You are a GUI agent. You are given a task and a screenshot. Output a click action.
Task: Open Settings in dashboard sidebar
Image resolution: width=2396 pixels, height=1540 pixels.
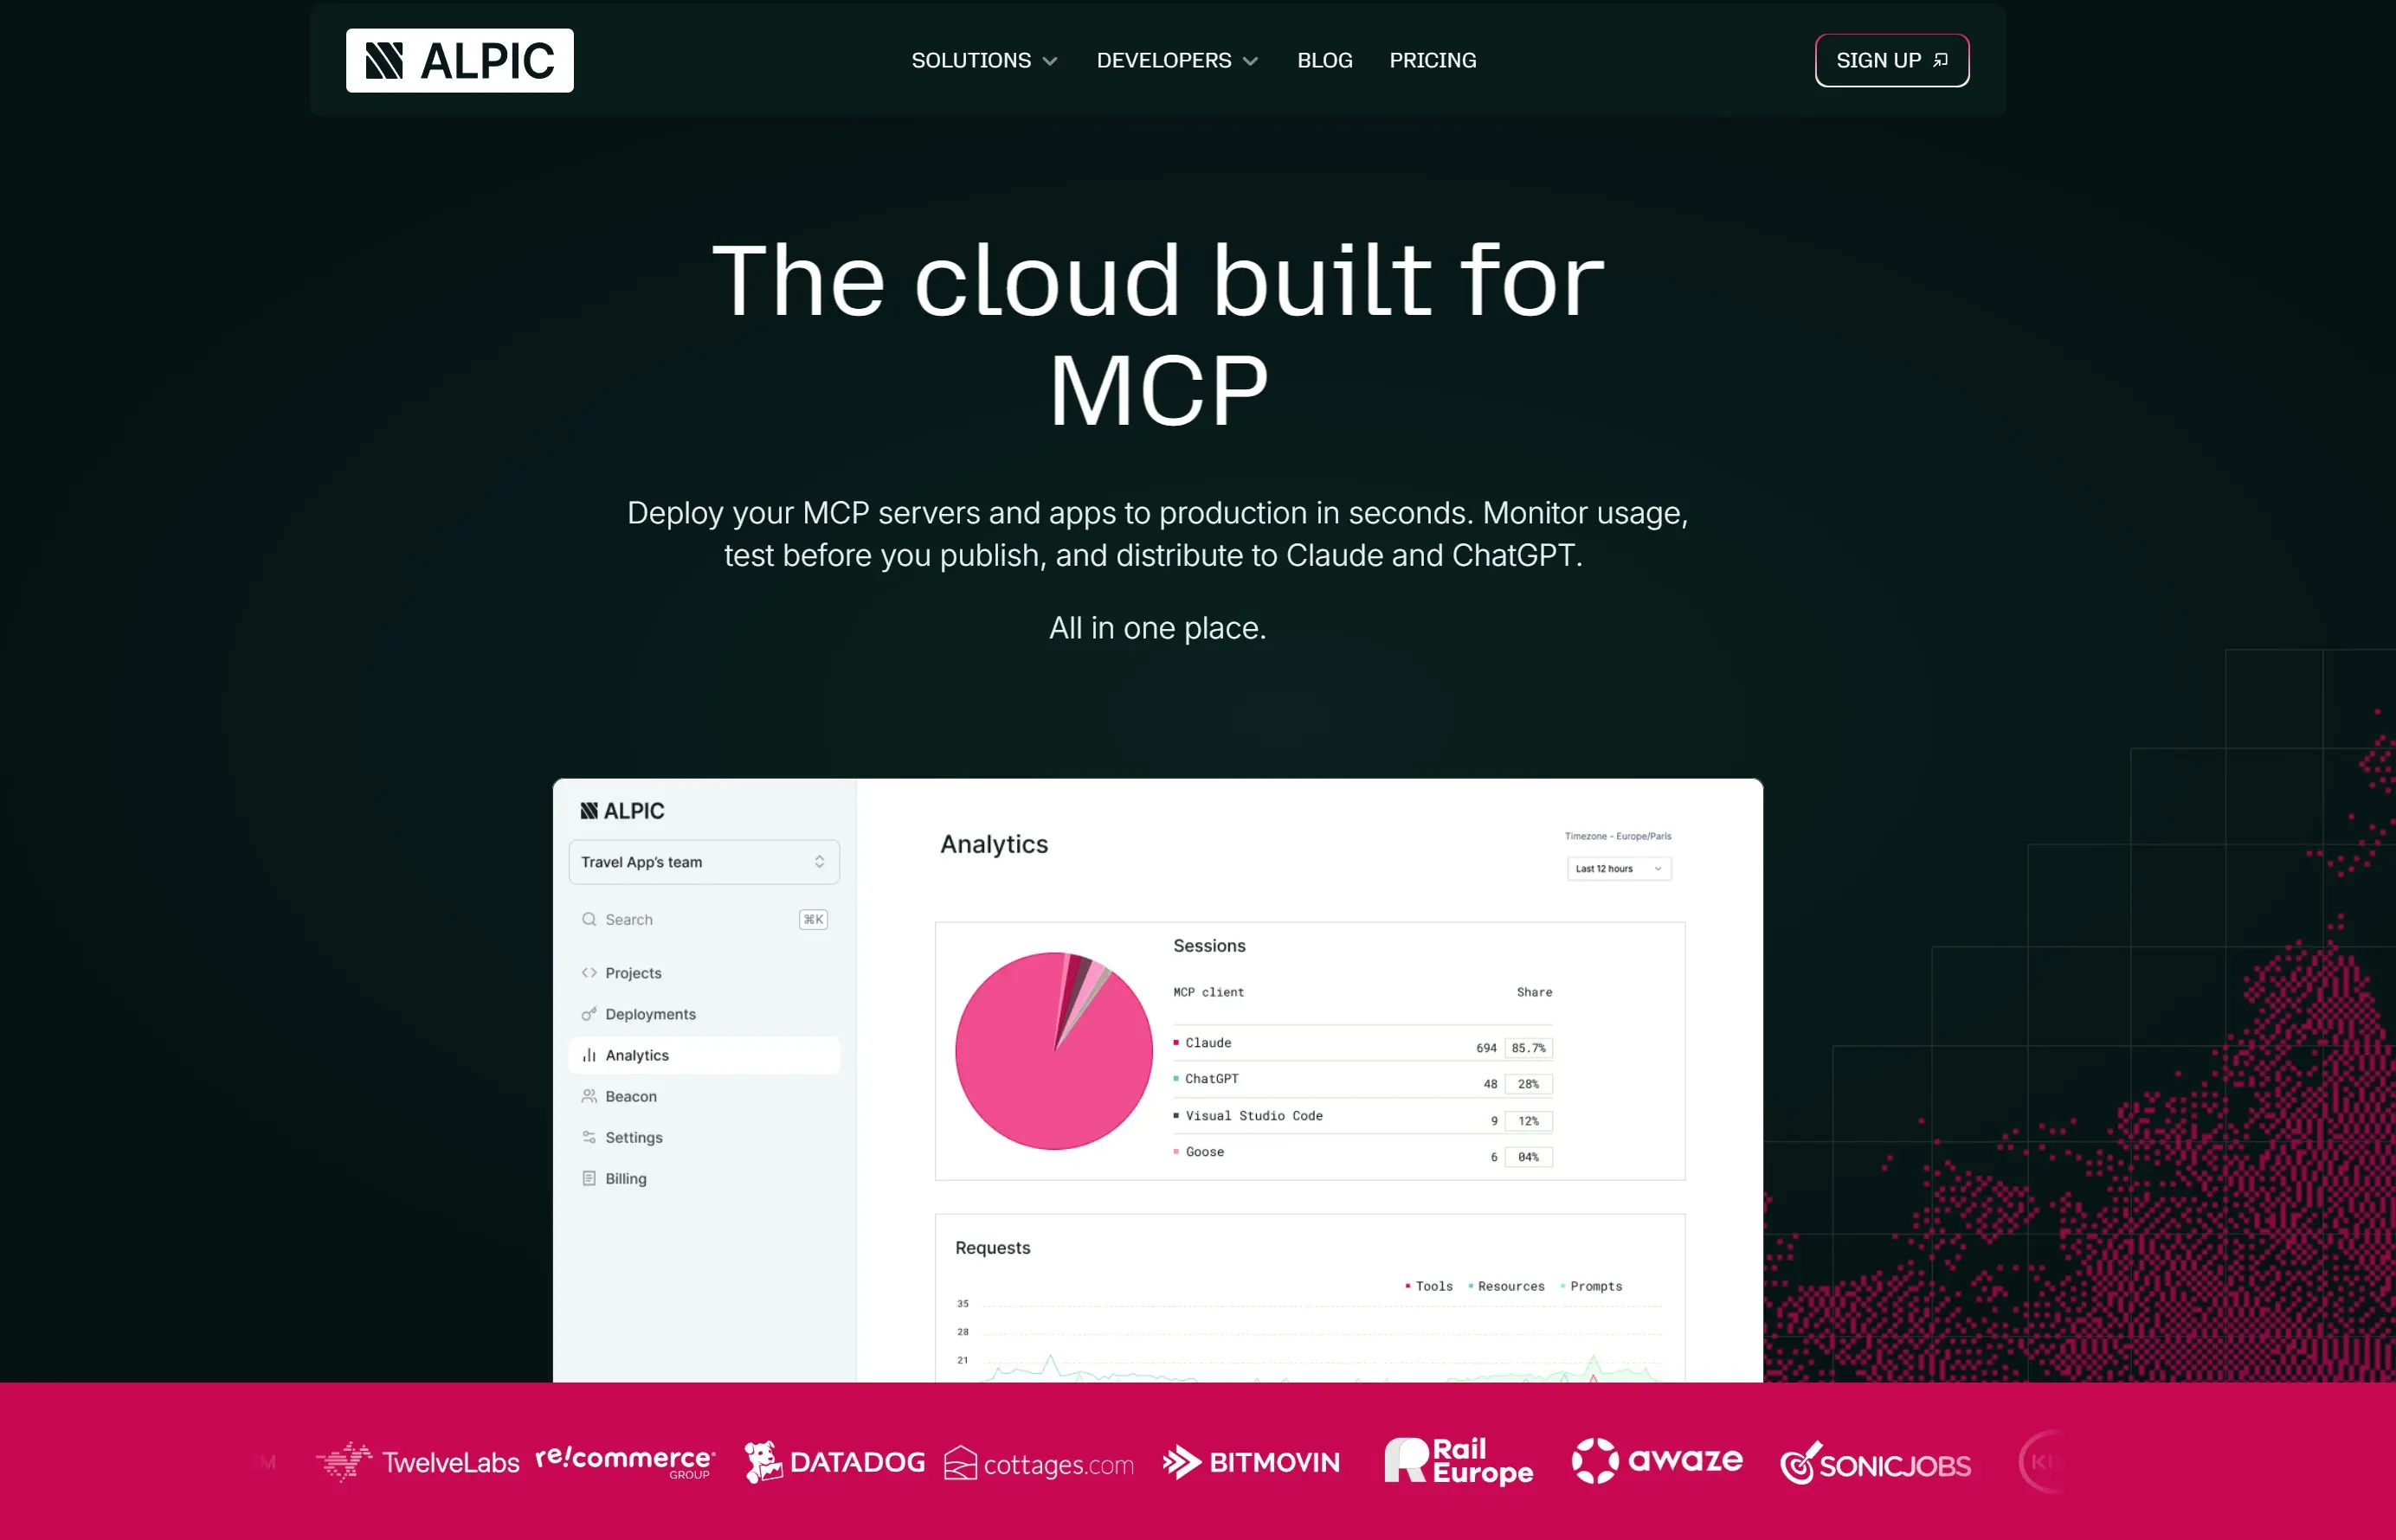pyautogui.click(x=703, y=1137)
